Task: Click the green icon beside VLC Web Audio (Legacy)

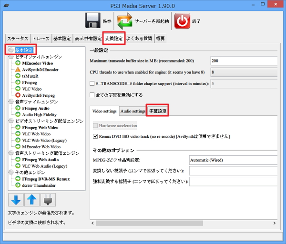Action: pos(18,166)
